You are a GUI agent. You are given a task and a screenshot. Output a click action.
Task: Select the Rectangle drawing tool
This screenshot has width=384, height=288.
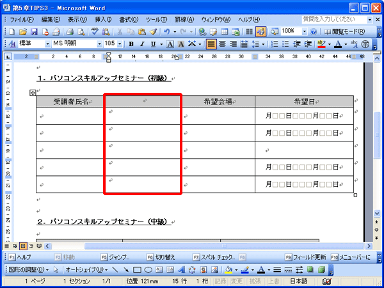pos(137,270)
